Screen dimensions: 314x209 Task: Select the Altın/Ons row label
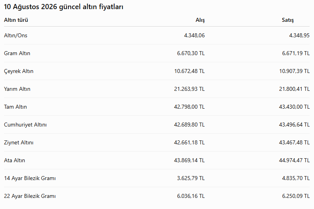click(x=16, y=36)
